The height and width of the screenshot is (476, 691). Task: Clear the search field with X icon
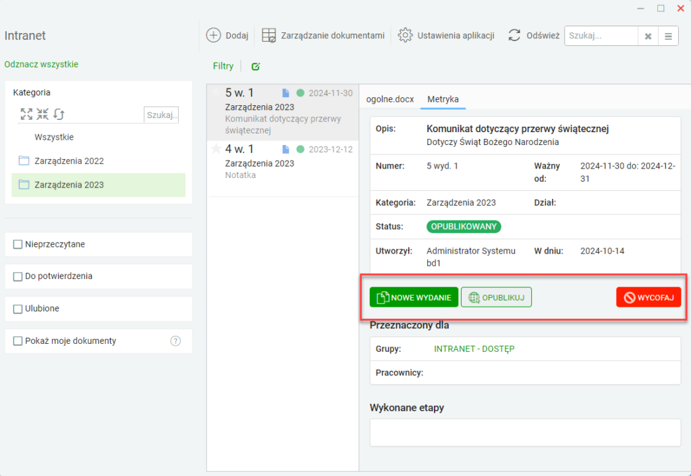pyautogui.click(x=648, y=36)
